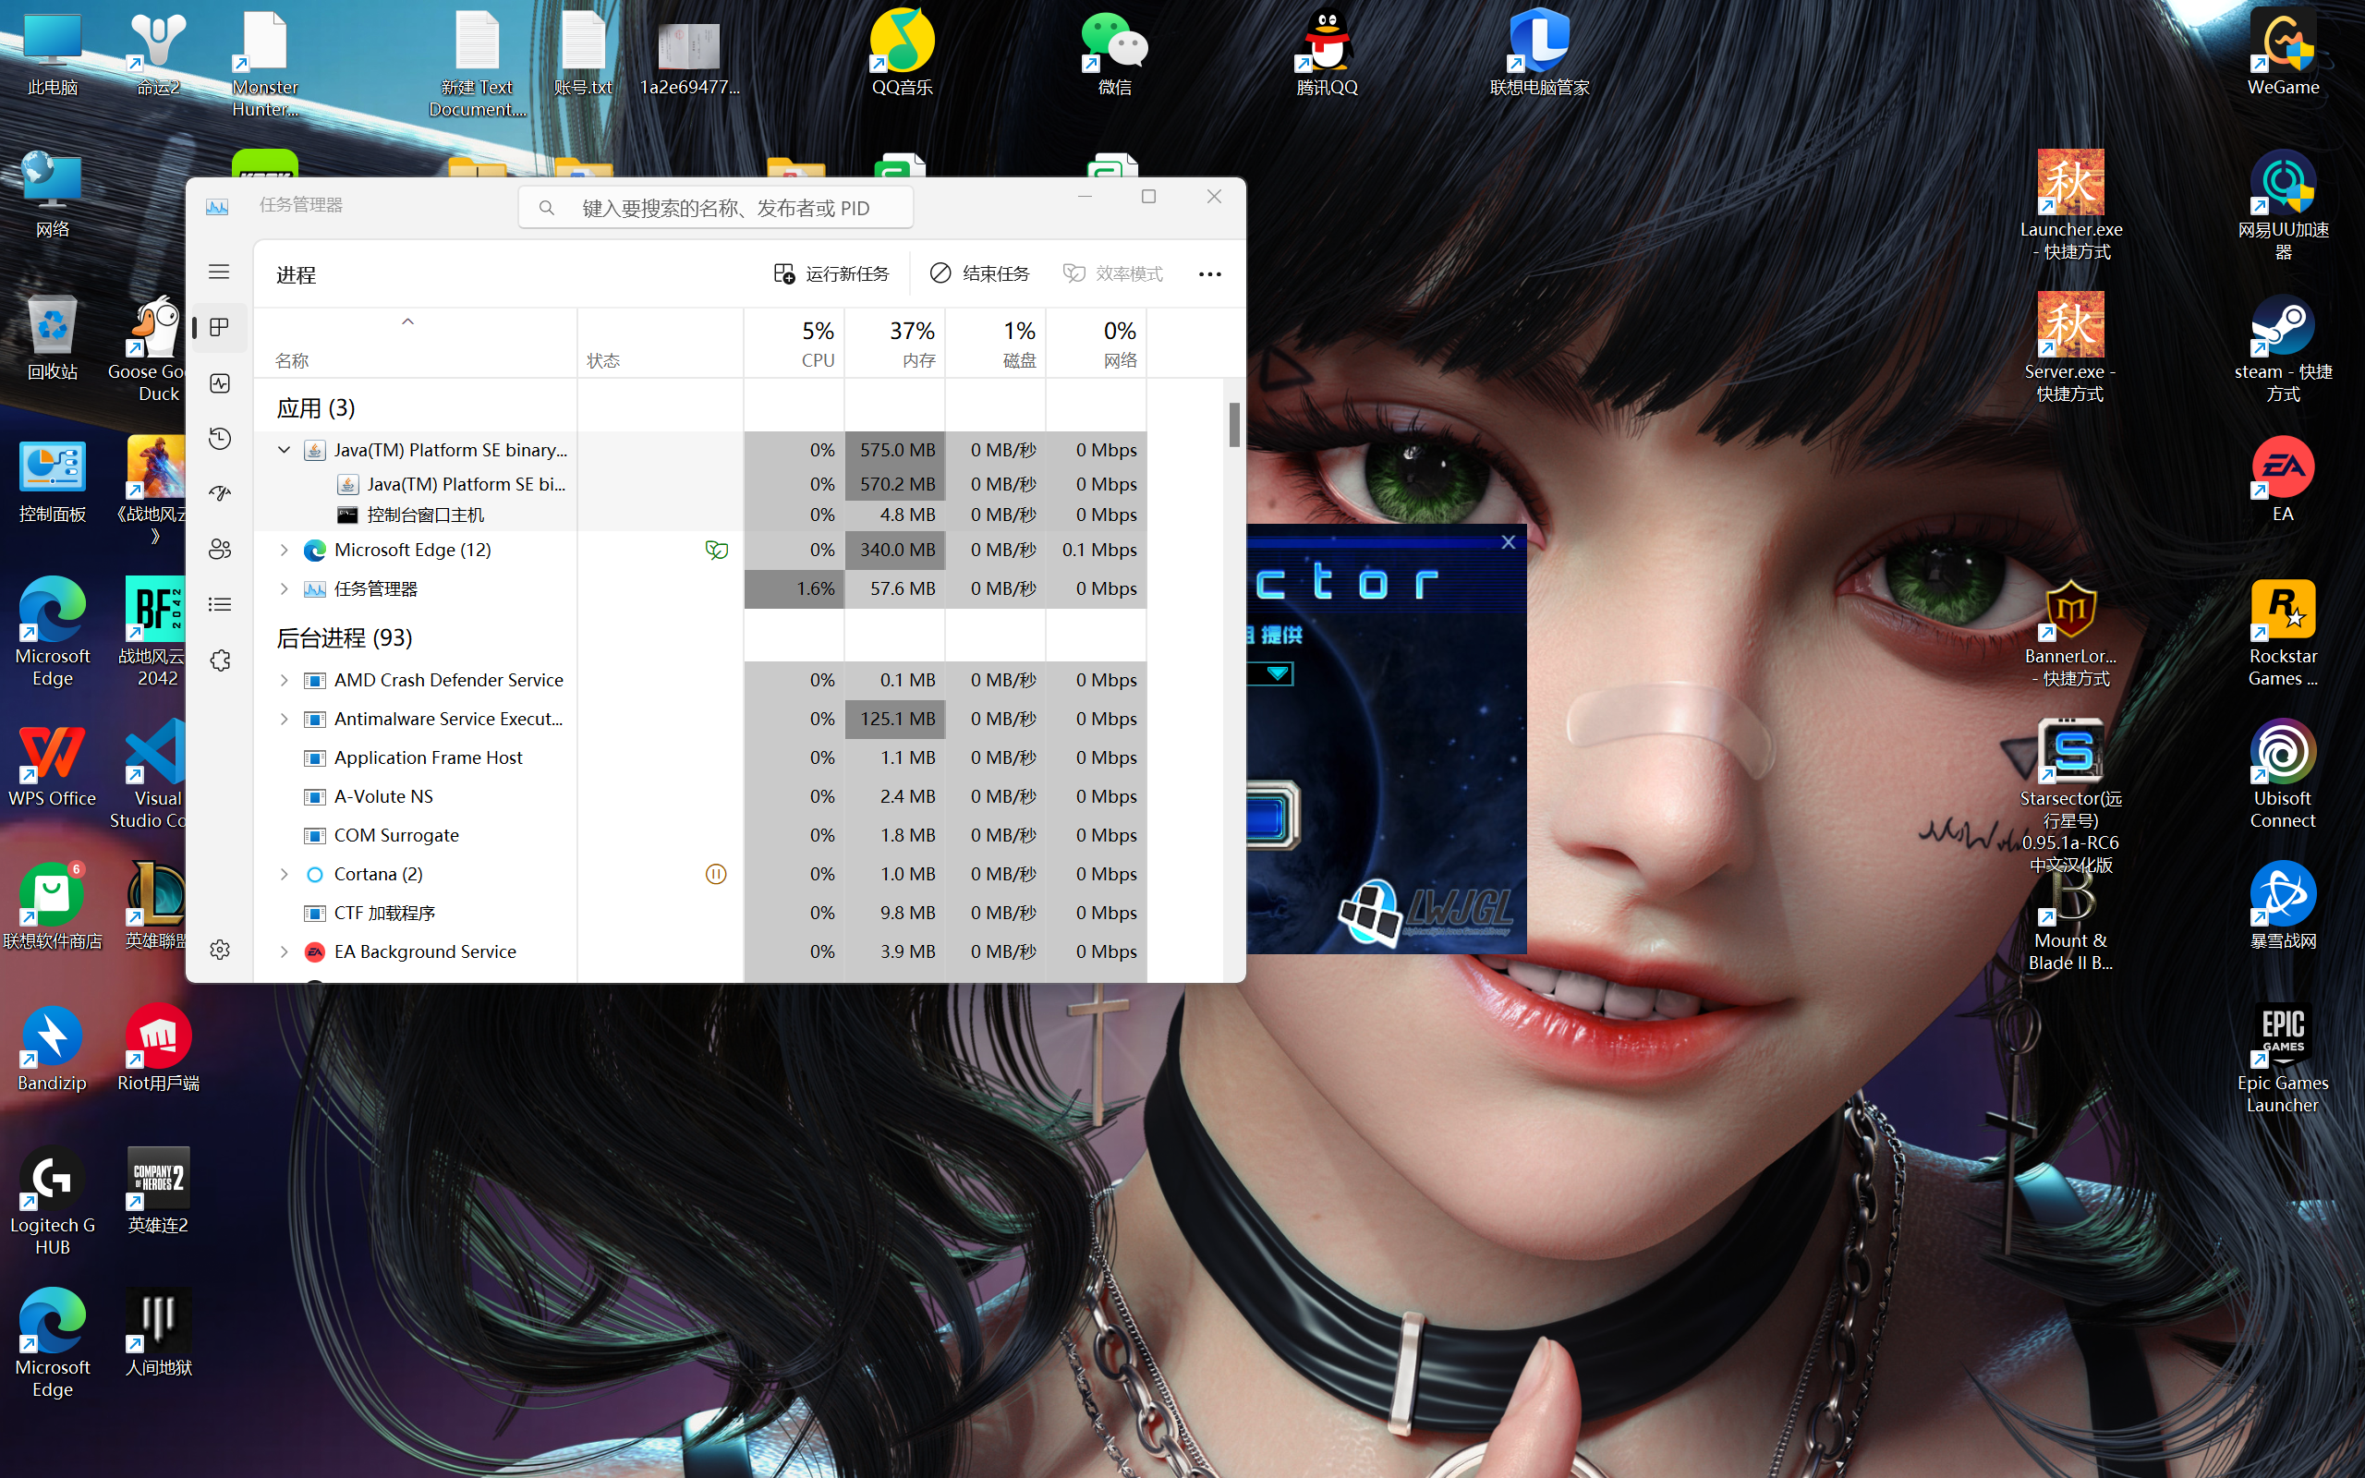The image size is (2365, 1478).
Task: Open Task Manager settings gear
Action: coord(220,950)
